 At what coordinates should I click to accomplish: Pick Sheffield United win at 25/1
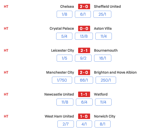[102, 14]
